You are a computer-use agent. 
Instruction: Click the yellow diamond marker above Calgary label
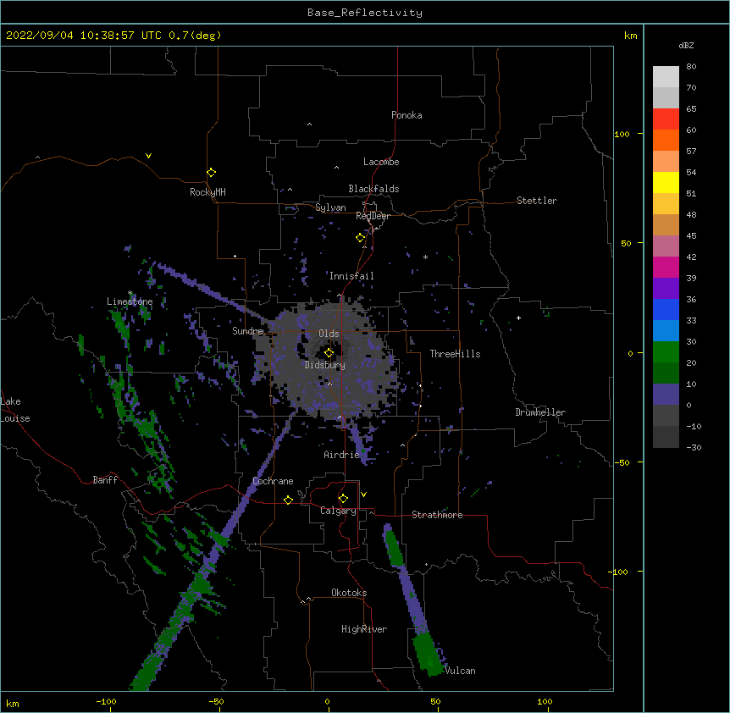[343, 499]
